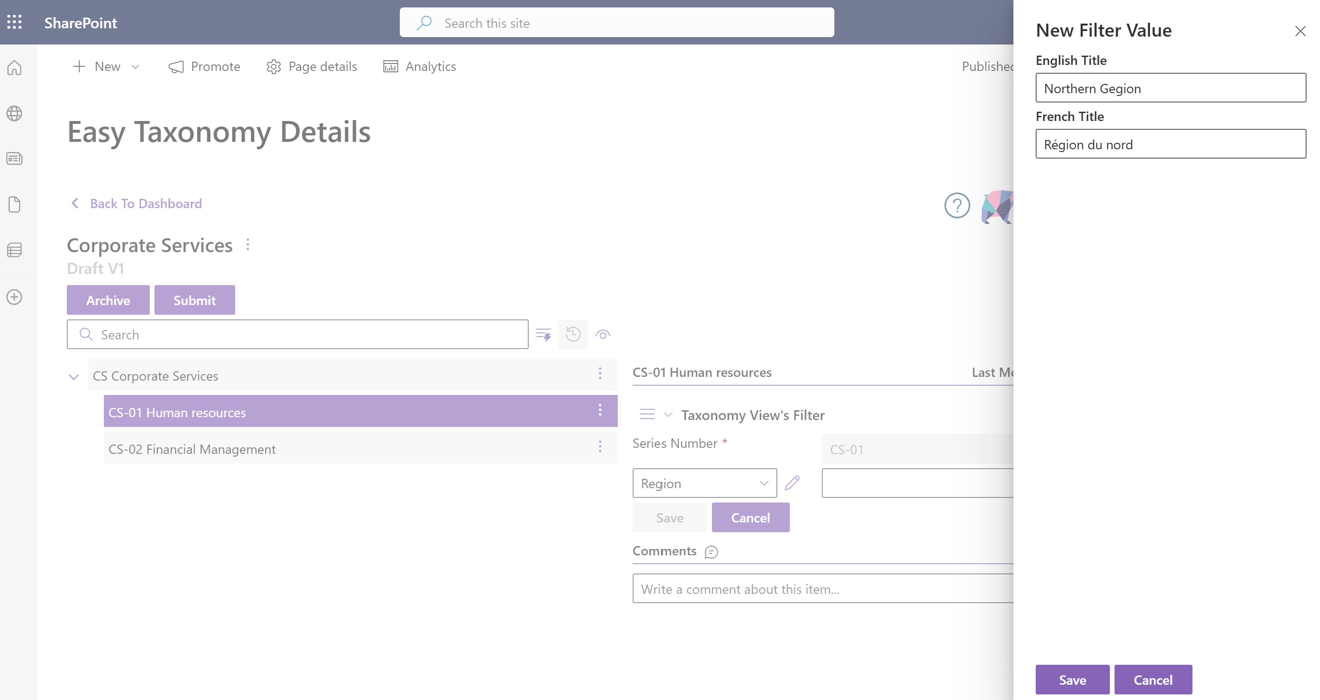Viewport: 1320px width, 700px height.
Task: Click the Home icon in left rail
Action: (14, 68)
